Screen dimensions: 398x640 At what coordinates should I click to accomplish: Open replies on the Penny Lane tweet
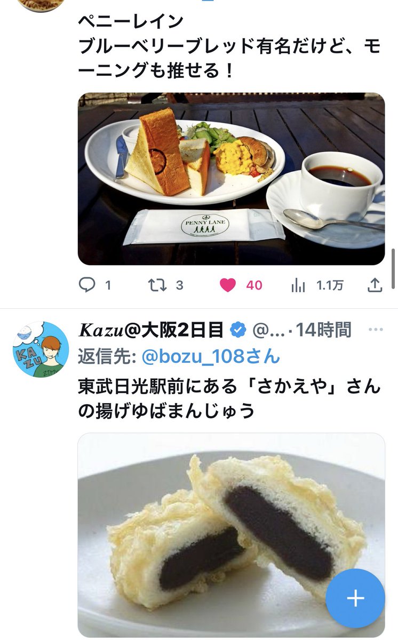click(x=87, y=285)
